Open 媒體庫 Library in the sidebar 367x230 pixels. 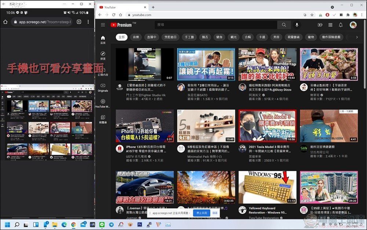tap(103, 119)
